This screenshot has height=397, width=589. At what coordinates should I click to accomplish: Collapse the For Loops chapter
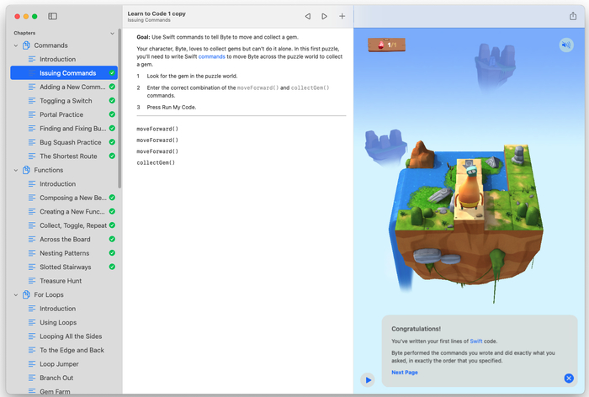point(16,295)
